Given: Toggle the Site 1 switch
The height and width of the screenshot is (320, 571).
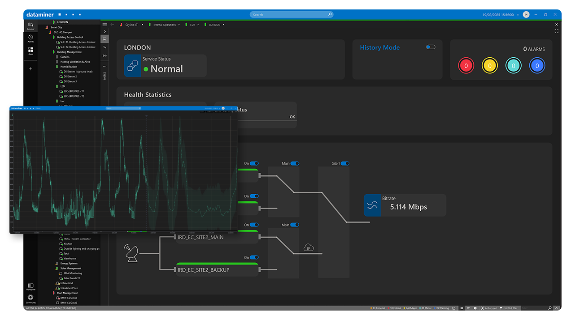Looking at the screenshot, I should (345, 164).
